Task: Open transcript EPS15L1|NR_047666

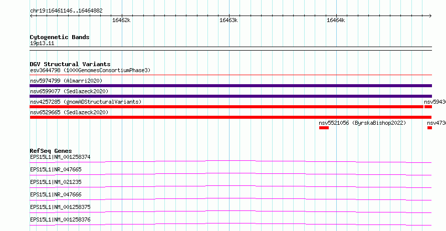Action: (x=56, y=194)
